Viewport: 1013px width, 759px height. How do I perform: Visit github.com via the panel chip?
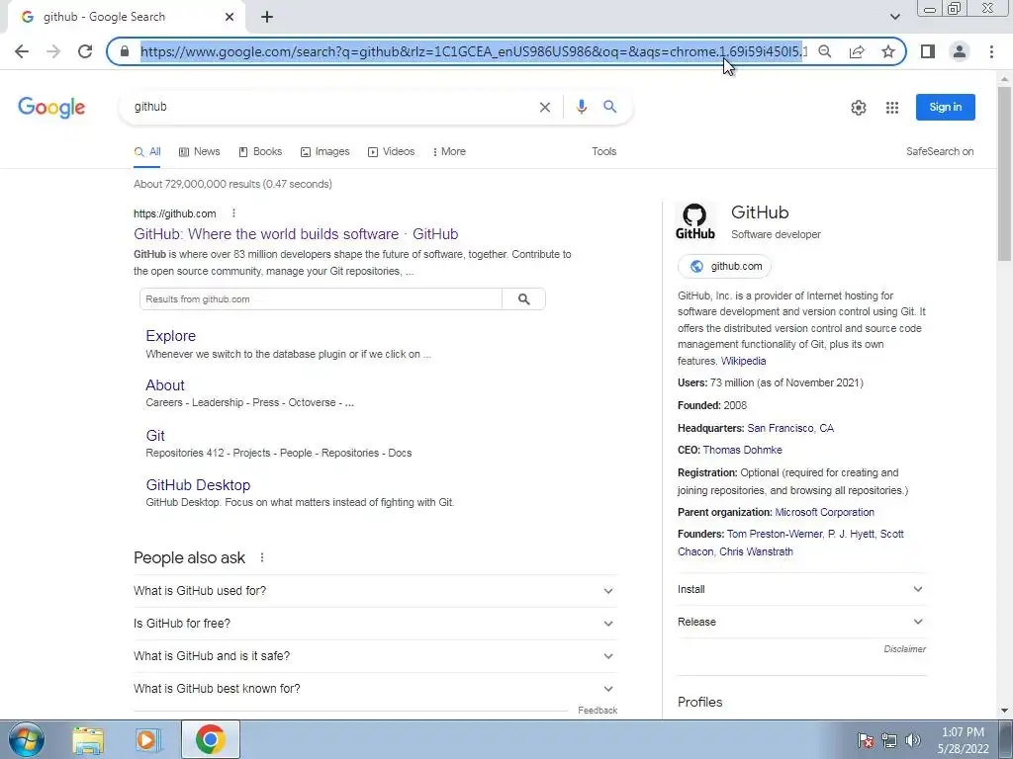(725, 266)
